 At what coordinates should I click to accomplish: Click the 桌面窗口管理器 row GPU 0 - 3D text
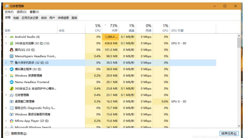(179, 101)
